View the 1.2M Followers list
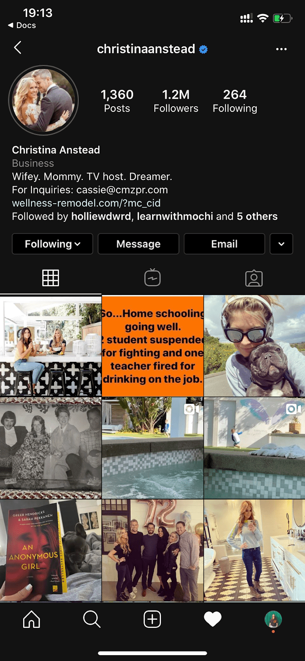This screenshot has width=305, height=661. click(176, 101)
